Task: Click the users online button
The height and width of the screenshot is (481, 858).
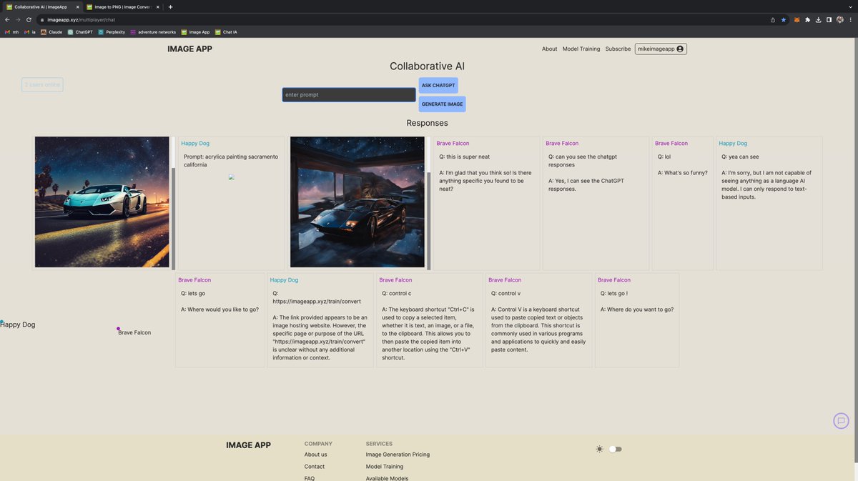Action: tap(42, 85)
